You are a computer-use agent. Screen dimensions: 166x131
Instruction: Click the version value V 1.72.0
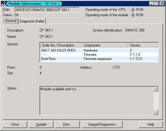tap(136, 59)
